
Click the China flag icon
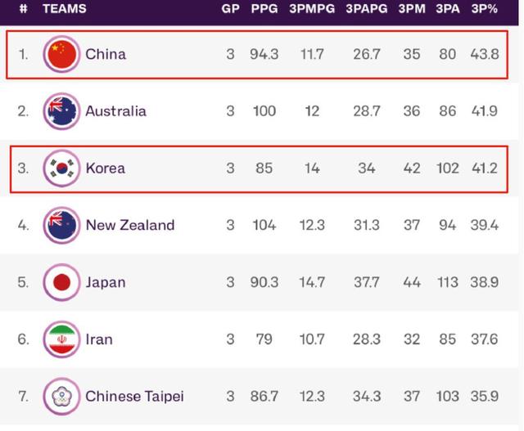61,54
